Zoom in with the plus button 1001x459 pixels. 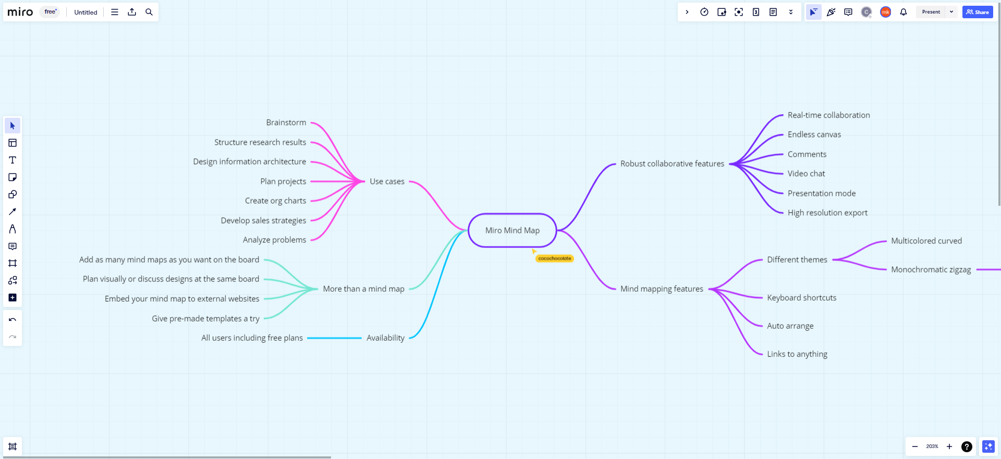(949, 446)
